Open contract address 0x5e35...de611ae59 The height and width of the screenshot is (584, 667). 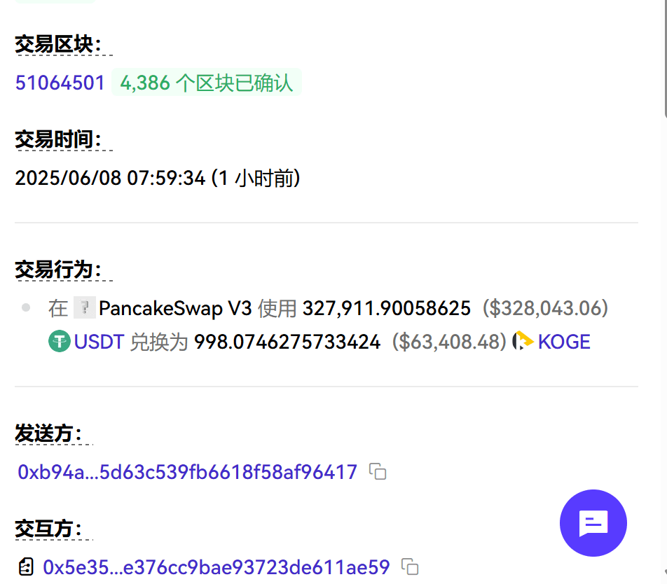point(216,567)
